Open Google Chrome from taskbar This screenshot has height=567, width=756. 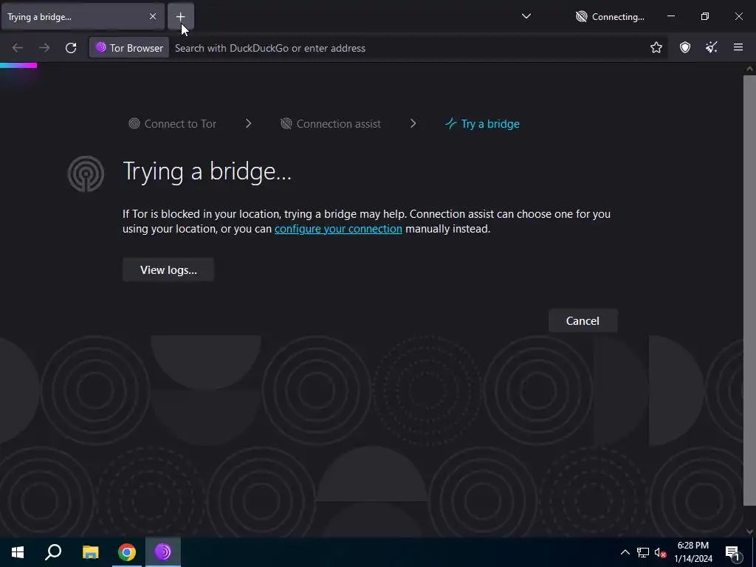click(x=126, y=552)
